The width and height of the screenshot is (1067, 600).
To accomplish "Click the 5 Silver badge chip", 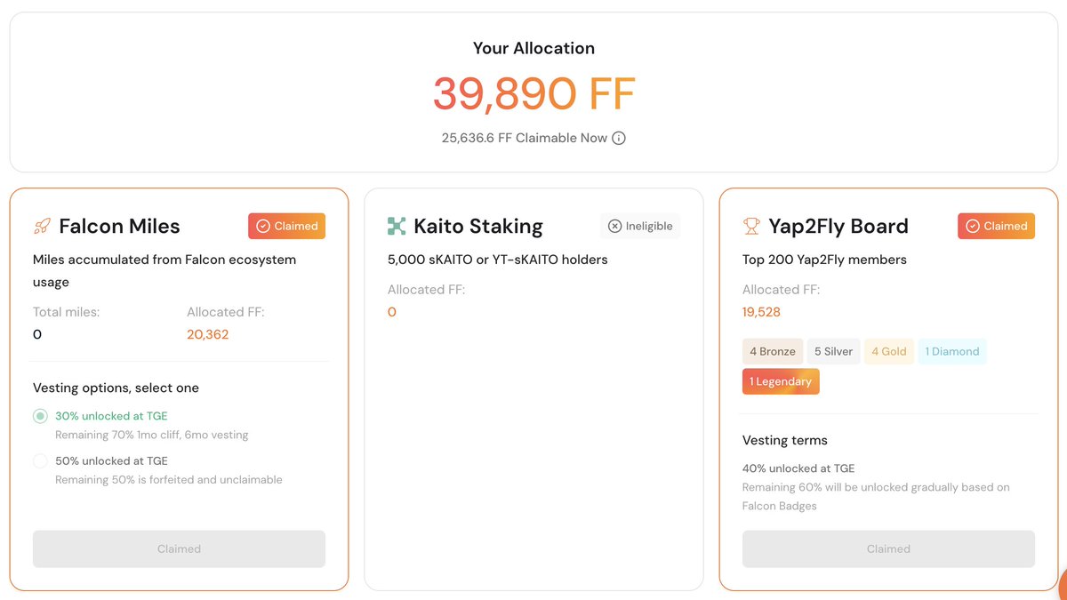I will pos(833,351).
